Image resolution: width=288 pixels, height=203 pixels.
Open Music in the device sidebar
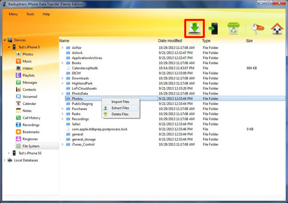pyautogui.click(x=27, y=61)
